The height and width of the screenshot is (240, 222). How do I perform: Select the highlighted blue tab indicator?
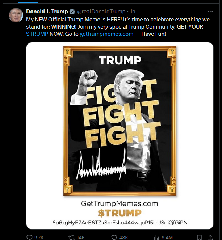[28, 2]
